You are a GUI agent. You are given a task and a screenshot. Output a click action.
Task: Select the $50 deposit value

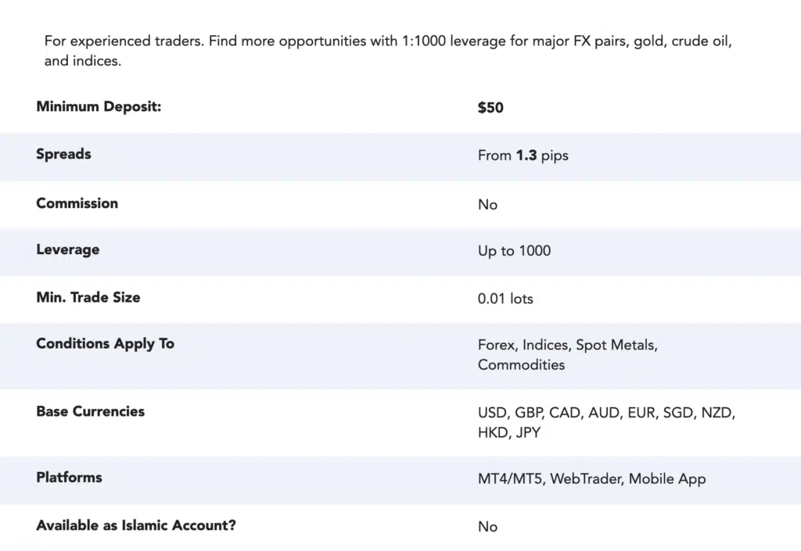[x=490, y=108]
